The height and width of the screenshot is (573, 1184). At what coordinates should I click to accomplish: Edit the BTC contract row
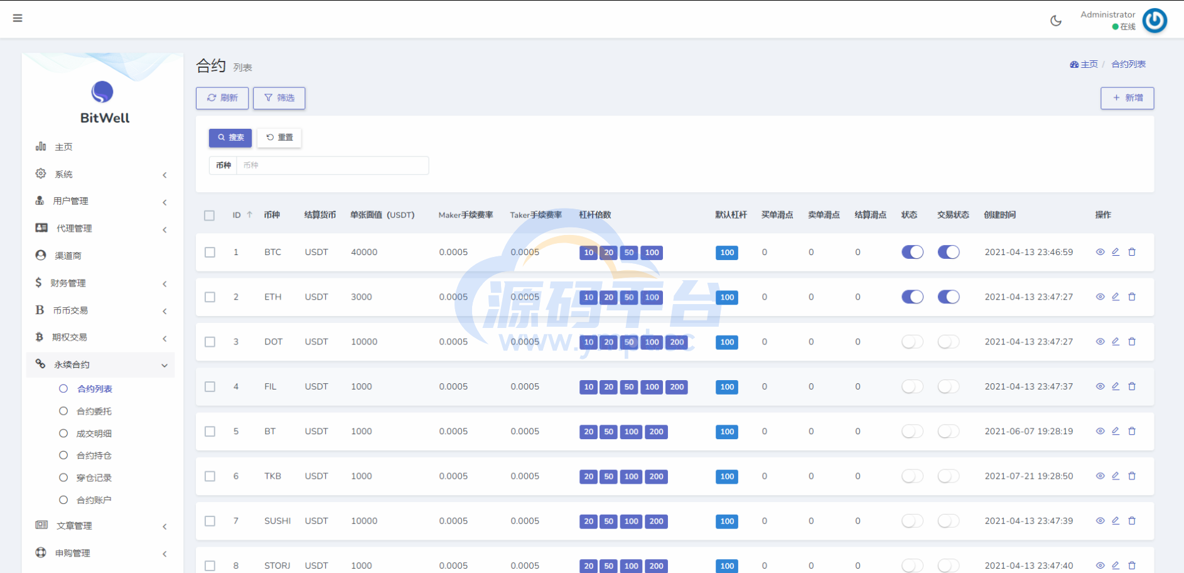point(1116,252)
